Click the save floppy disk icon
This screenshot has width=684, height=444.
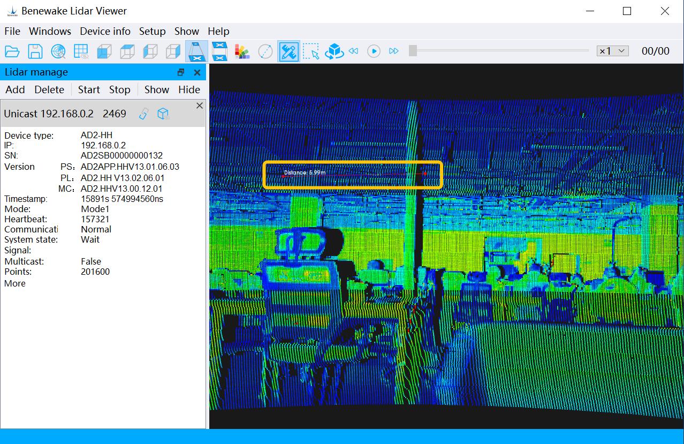tap(35, 51)
